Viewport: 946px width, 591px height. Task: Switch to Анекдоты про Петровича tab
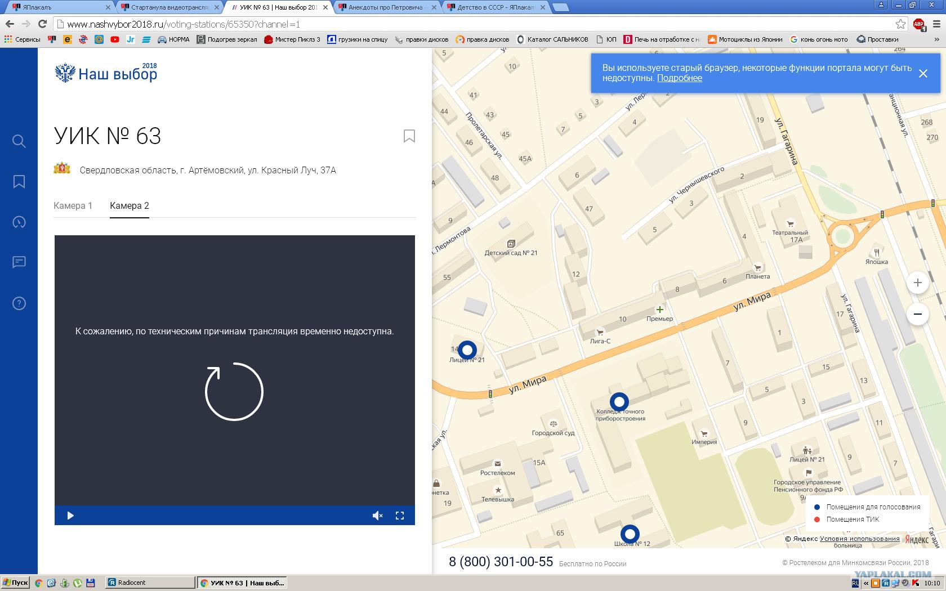tap(386, 7)
